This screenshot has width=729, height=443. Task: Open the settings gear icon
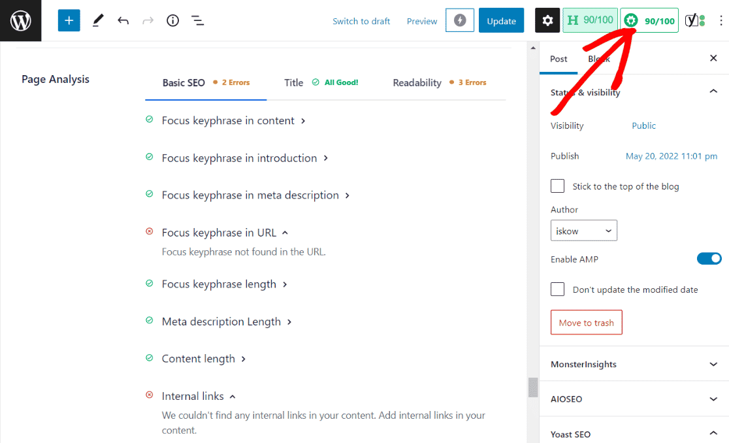click(547, 21)
